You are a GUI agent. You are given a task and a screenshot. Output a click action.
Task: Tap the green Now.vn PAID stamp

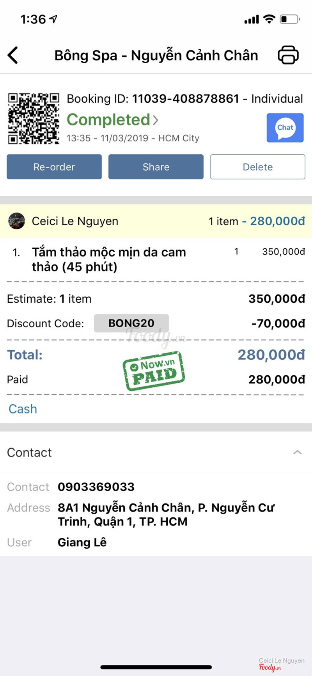[154, 371]
